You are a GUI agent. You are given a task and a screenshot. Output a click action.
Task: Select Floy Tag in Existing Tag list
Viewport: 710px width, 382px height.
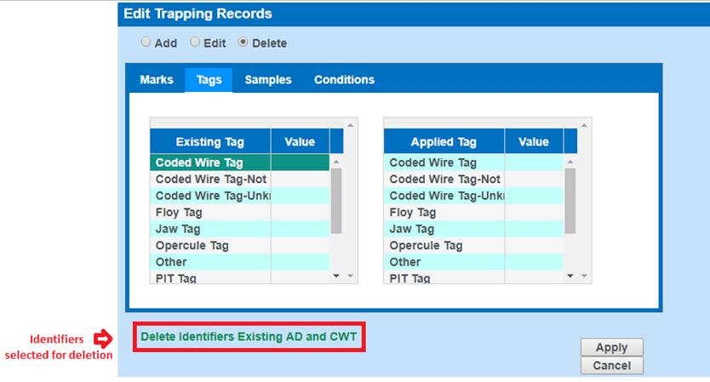pos(210,213)
